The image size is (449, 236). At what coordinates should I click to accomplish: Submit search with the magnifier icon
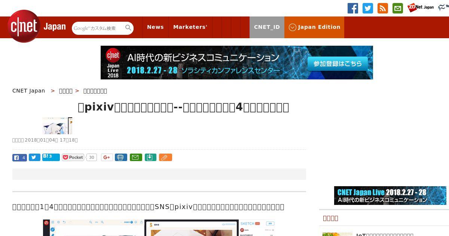click(128, 28)
